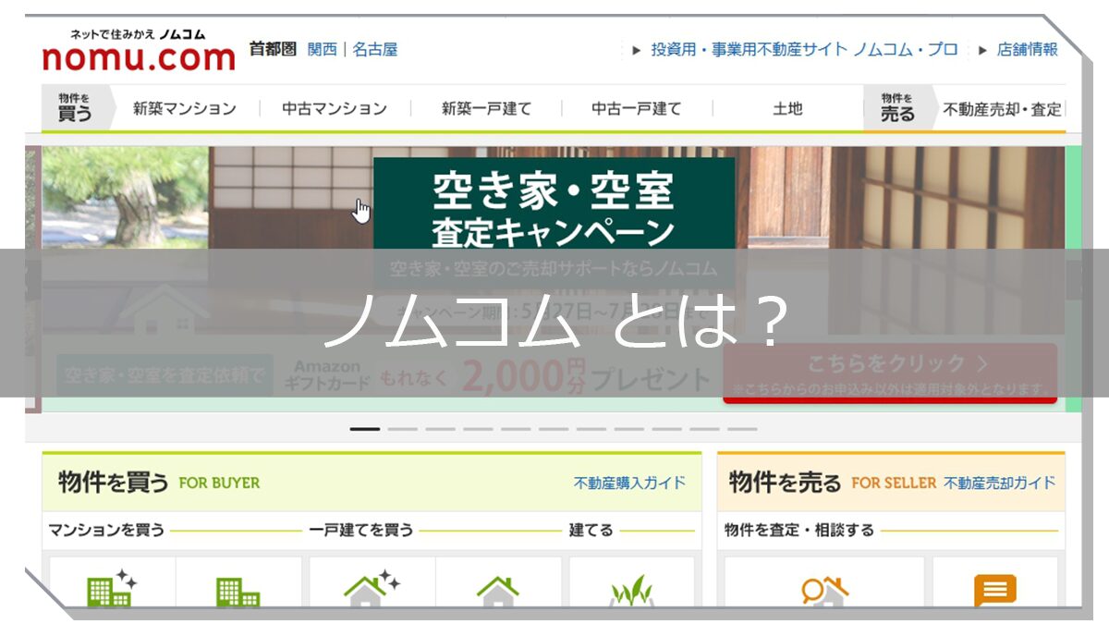Viewport: 1109px width, 624px height.
Task: Open the 不動産売却・査定 menu item
Action: click(x=1003, y=109)
